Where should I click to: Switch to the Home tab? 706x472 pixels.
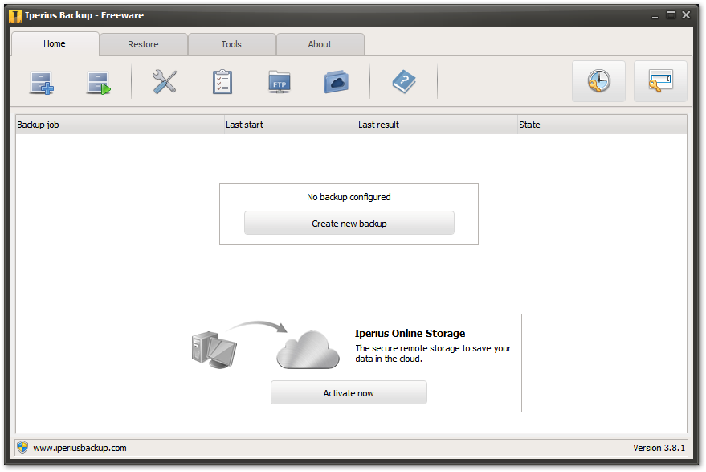point(55,43)
